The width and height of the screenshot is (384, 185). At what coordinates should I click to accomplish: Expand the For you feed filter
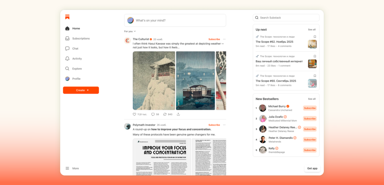click(x=130, y=32)
